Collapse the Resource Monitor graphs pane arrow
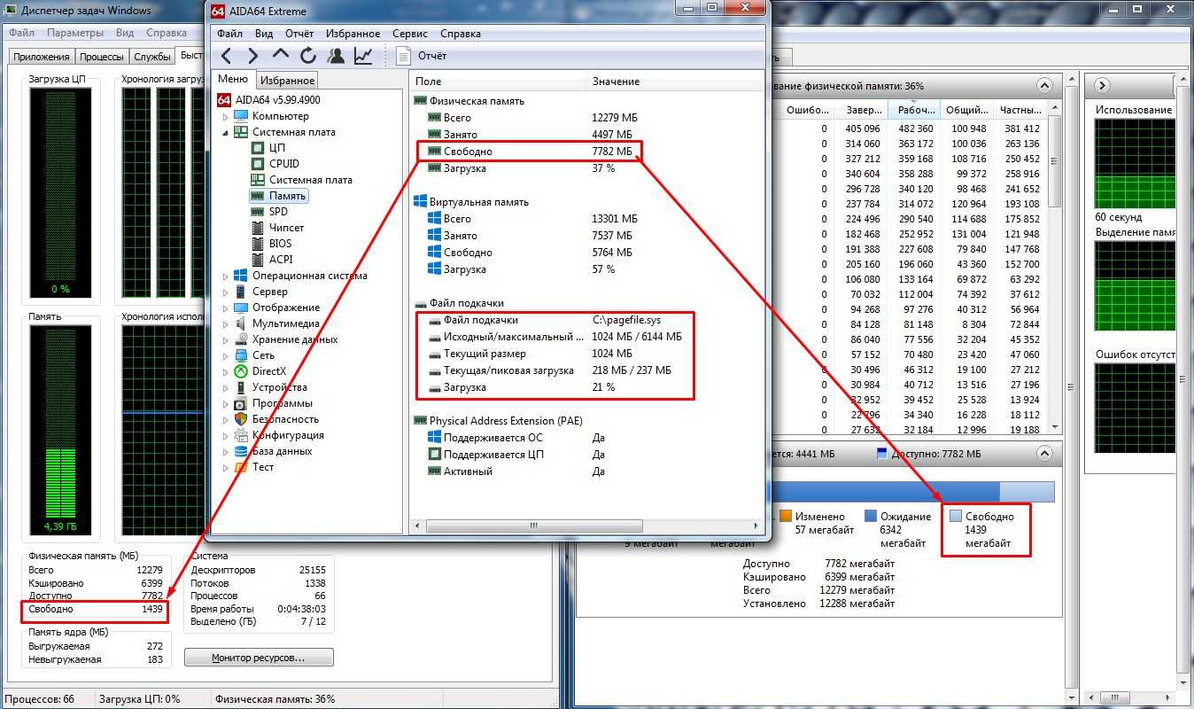The width and height of the screenshot is (1194, 709). (1103, 85)
